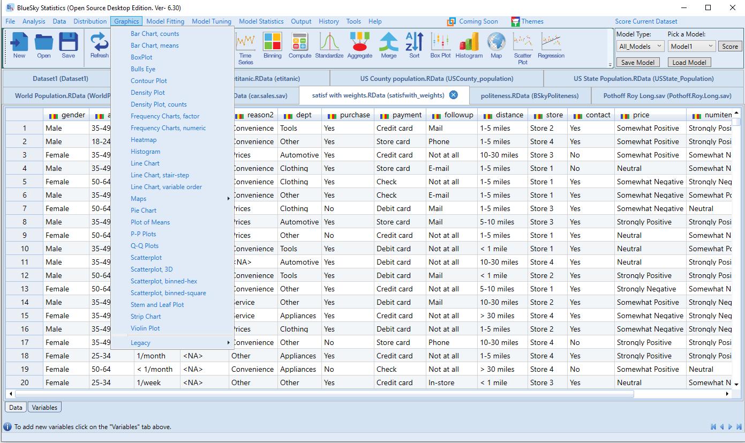Open the Aggregate tool

[x=359, y=46]
